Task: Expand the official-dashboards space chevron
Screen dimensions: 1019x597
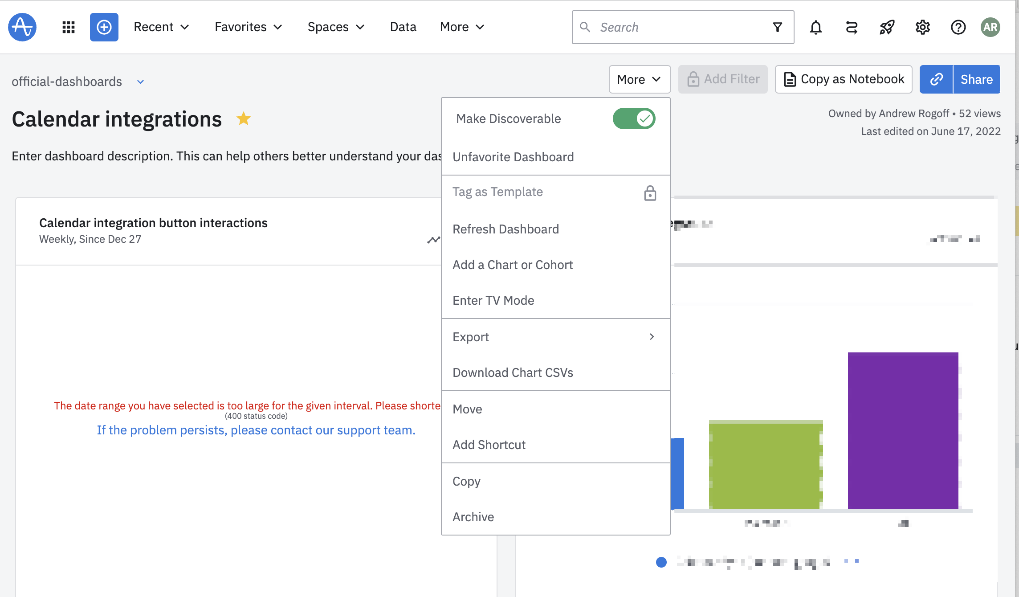Action: [x=140, y=82]
